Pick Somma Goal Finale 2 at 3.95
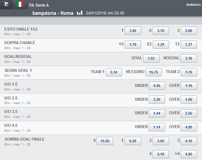Viewport: 202px width, 160px height. pos(161,141)
